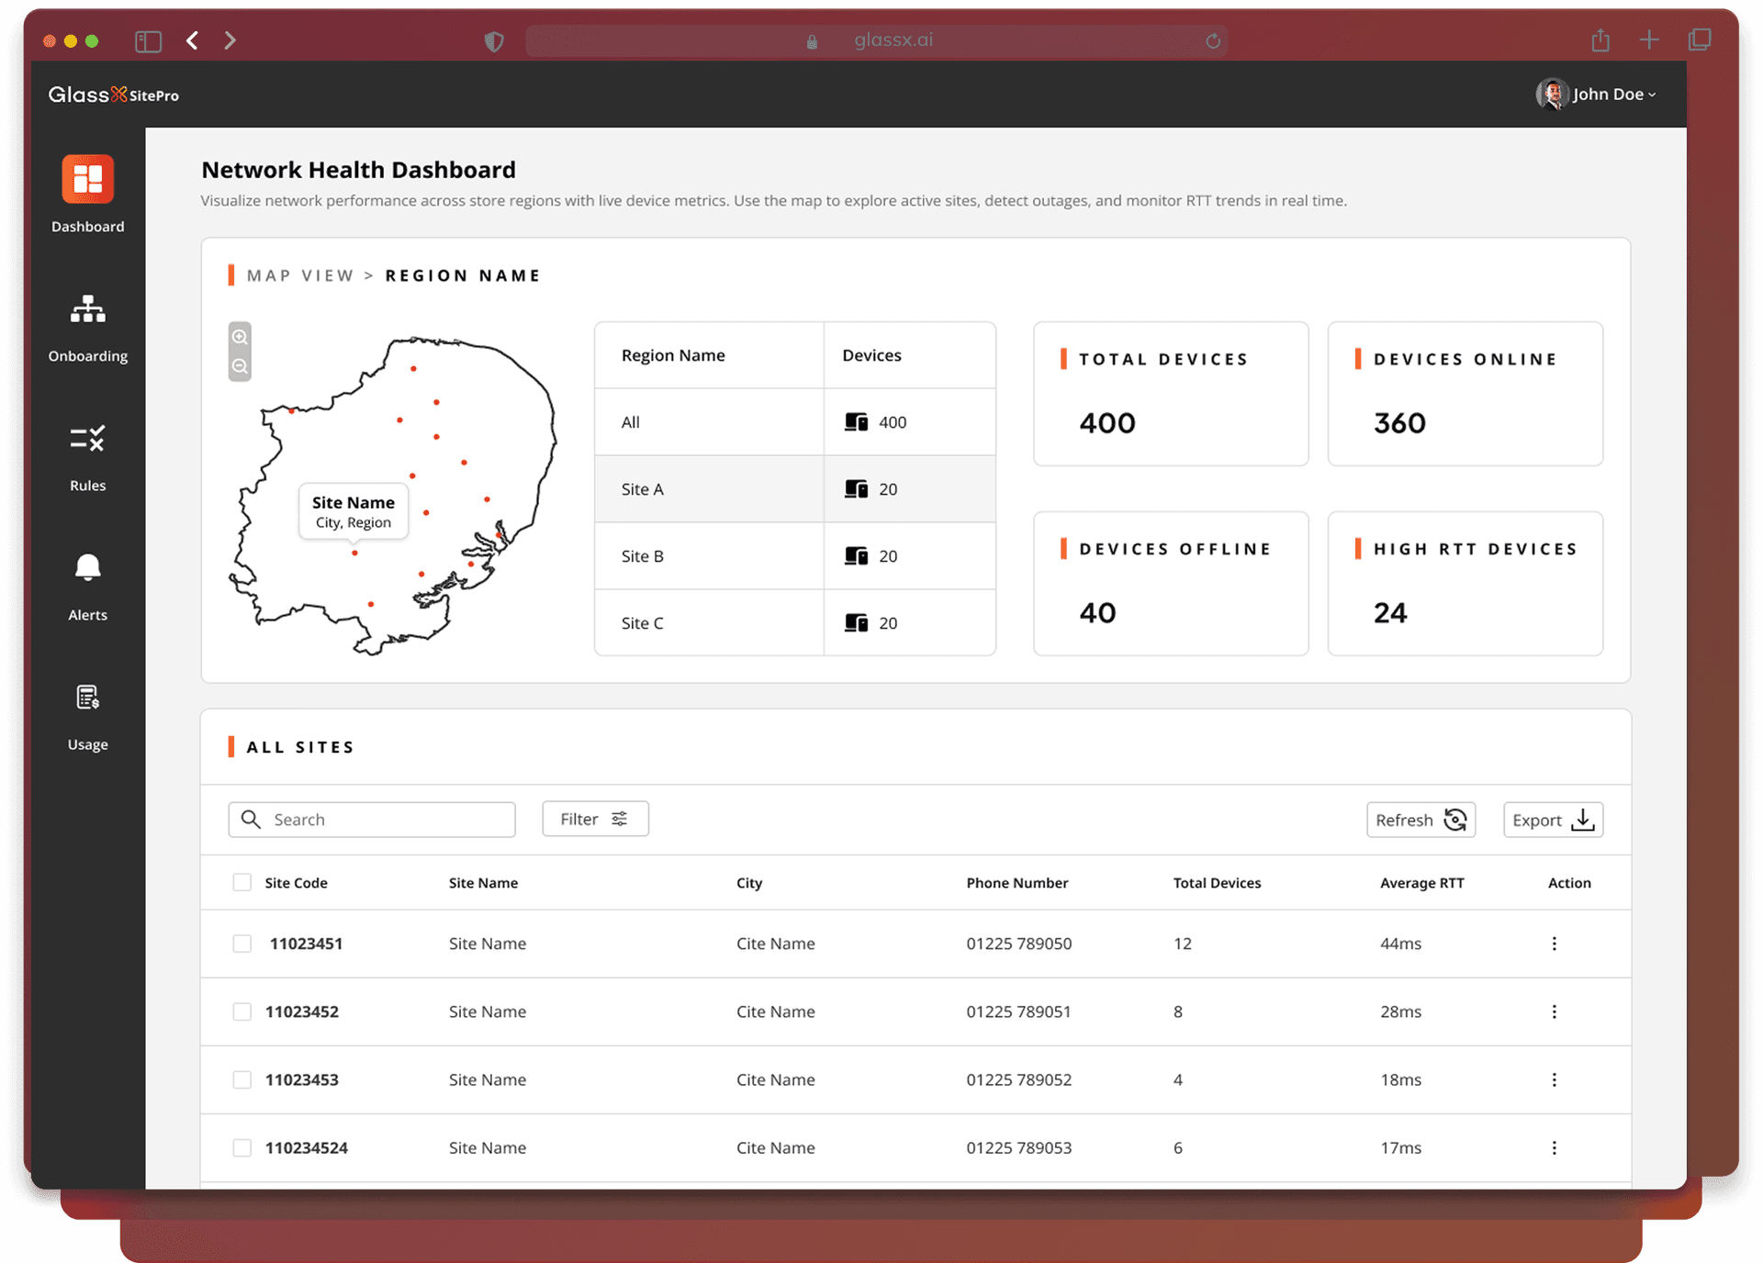Open the actions menu for site 11023452
The image size is (1763, 1263).
(1555, 1012)
